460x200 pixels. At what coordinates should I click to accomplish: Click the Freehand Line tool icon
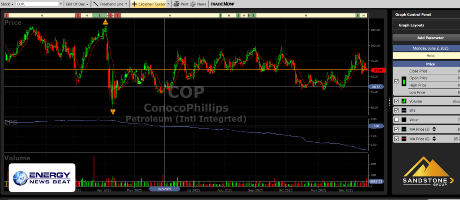96,4
